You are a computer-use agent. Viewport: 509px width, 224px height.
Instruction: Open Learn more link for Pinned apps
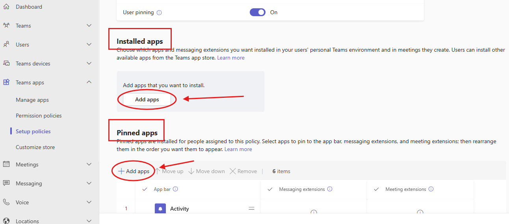tap(238, 149)
